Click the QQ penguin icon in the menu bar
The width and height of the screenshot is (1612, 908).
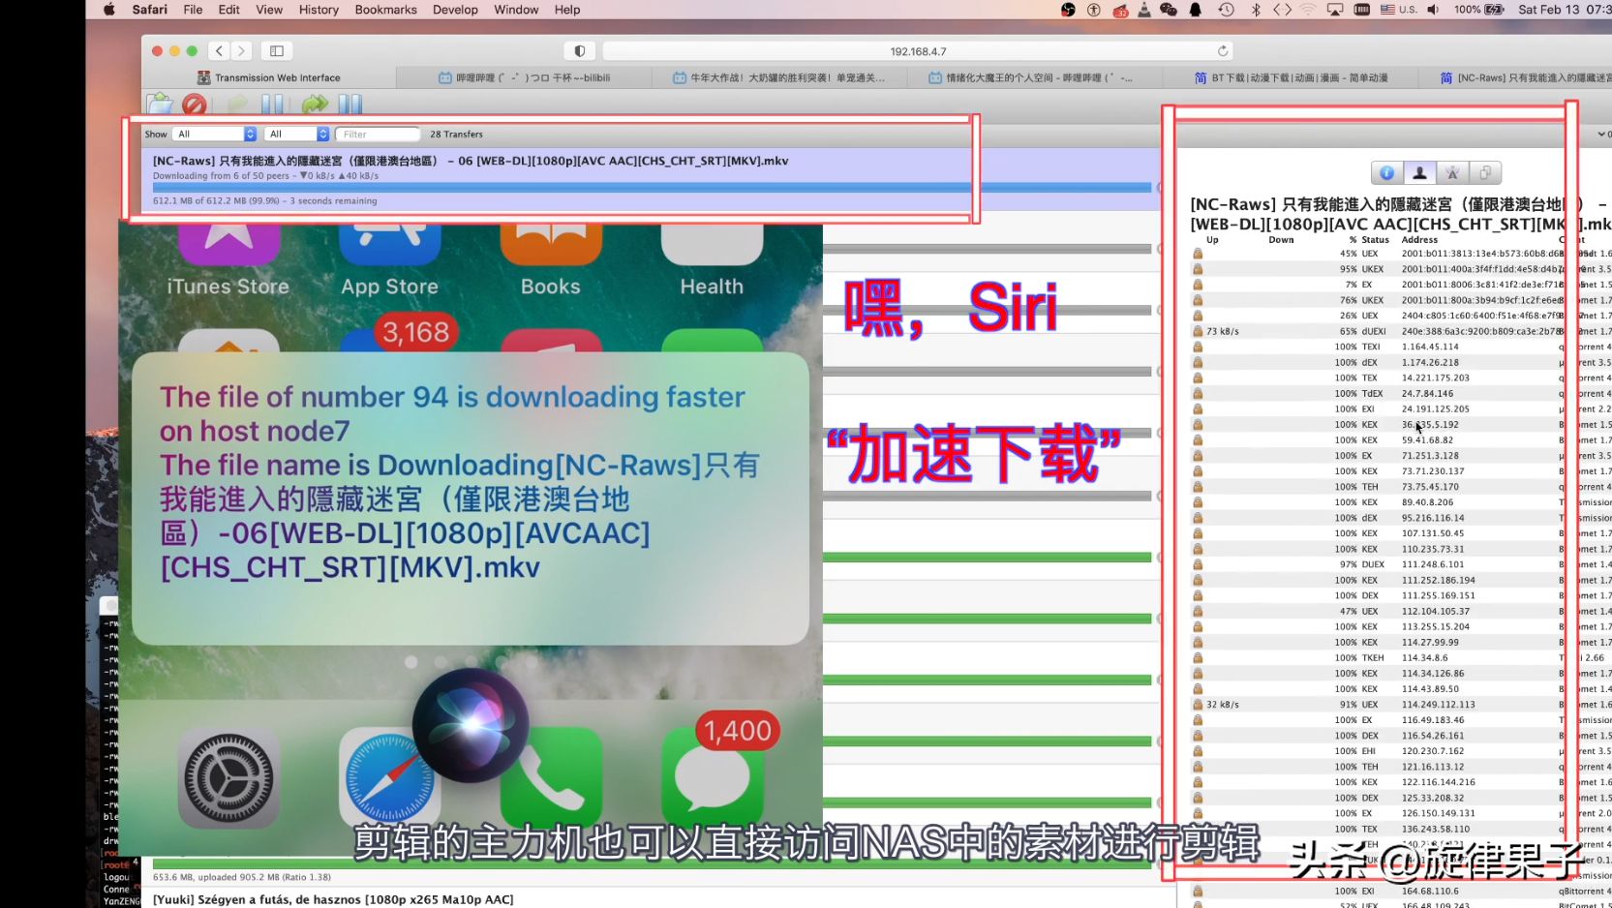tap(1196, 10)
